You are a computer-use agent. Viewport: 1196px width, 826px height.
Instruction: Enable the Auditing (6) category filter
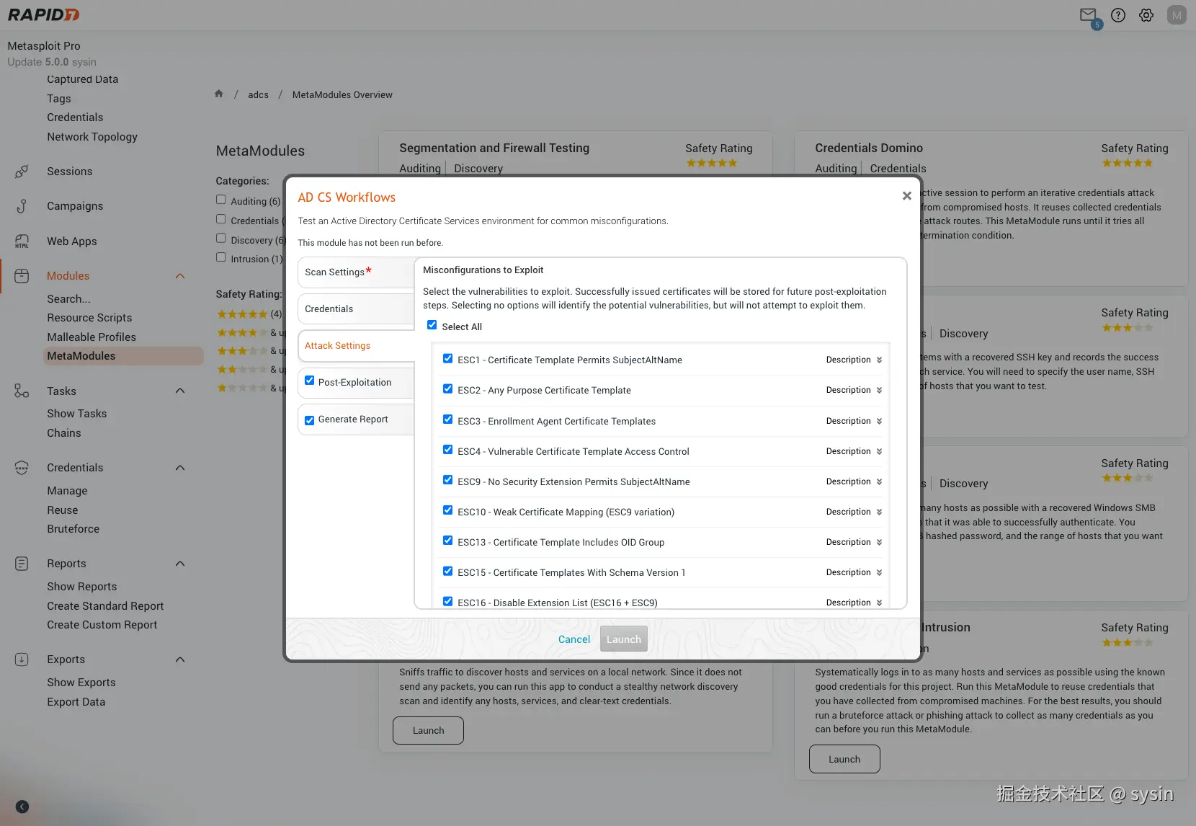click(x=221, y=199)
